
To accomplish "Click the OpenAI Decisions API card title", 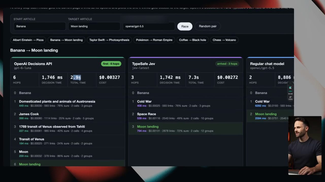I will point(33,64).
